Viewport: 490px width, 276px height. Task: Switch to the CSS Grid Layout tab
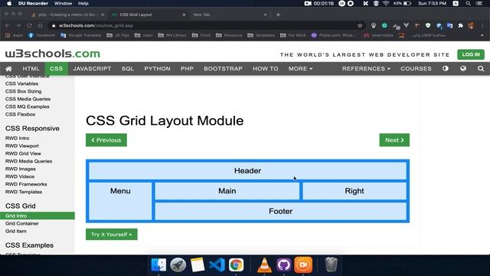[x=148, y=15]
